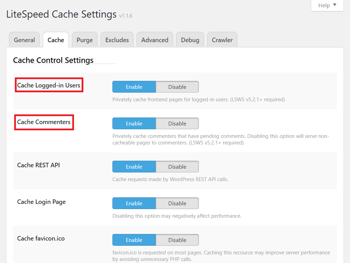Image resolution: width=350 pixels, height=263 pixels.
Task: Click the negatively affect performance description
Action: pos(177,216)
